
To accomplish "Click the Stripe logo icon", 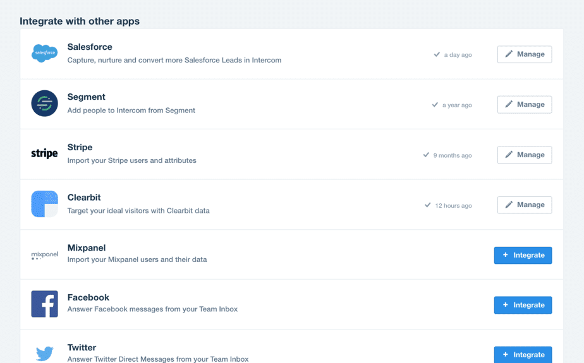I will (x=44, y=154).
